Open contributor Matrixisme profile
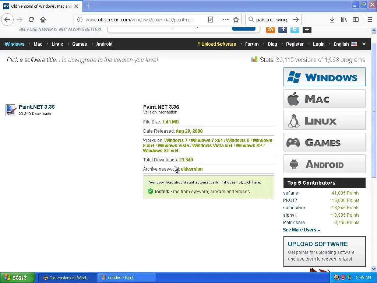Screen dimensions: 377x283 click(x=294, y=223)
